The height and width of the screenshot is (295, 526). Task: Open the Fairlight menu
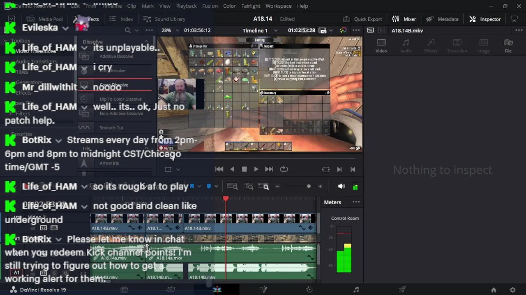251,6
